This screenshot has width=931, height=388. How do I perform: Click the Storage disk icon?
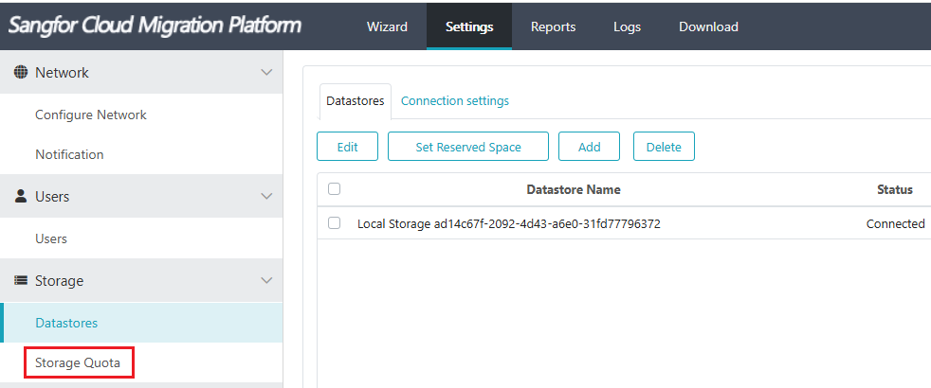(21, 280)
